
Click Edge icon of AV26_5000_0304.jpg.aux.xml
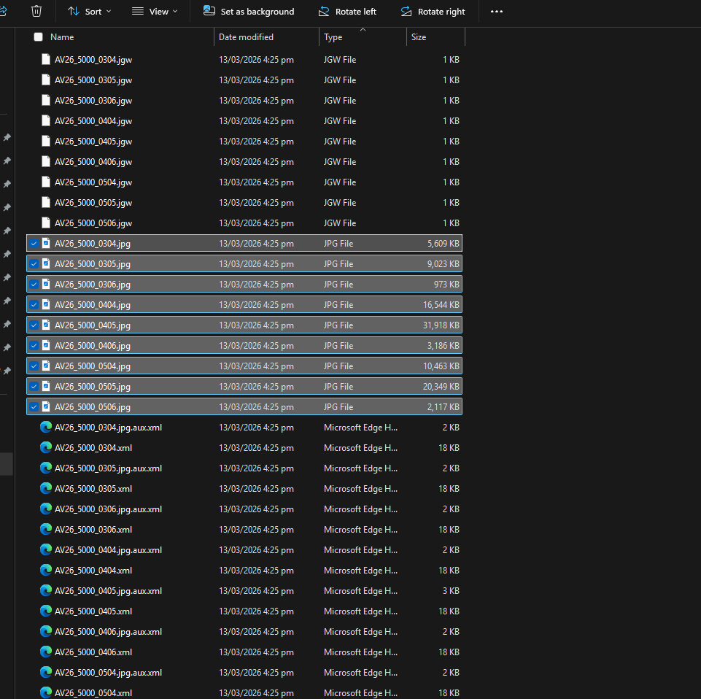pyautogui.click(x=46, y=427)
